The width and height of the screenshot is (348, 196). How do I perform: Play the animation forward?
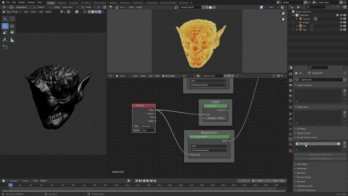click(x=147, y=181)
